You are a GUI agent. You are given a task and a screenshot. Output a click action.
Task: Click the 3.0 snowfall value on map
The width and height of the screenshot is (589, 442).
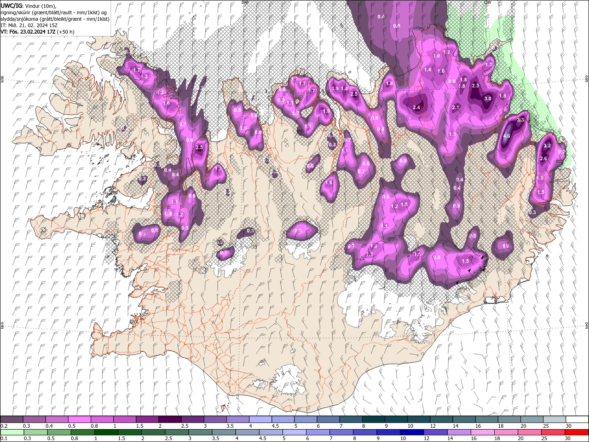tap(488, 99)
